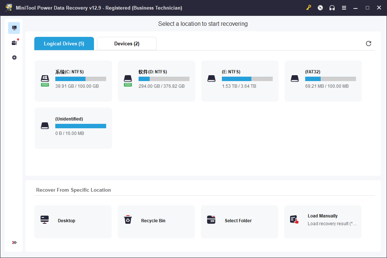Select the C: NTFS drive label
The image size is (387, 258).
(x=69, y=72)
